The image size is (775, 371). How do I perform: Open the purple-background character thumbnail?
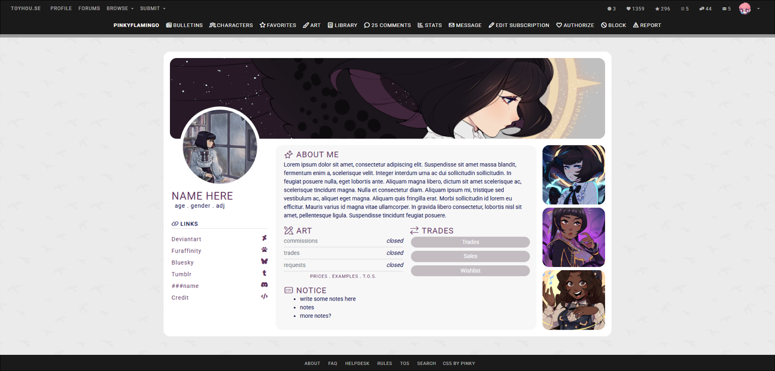point(573,237)
